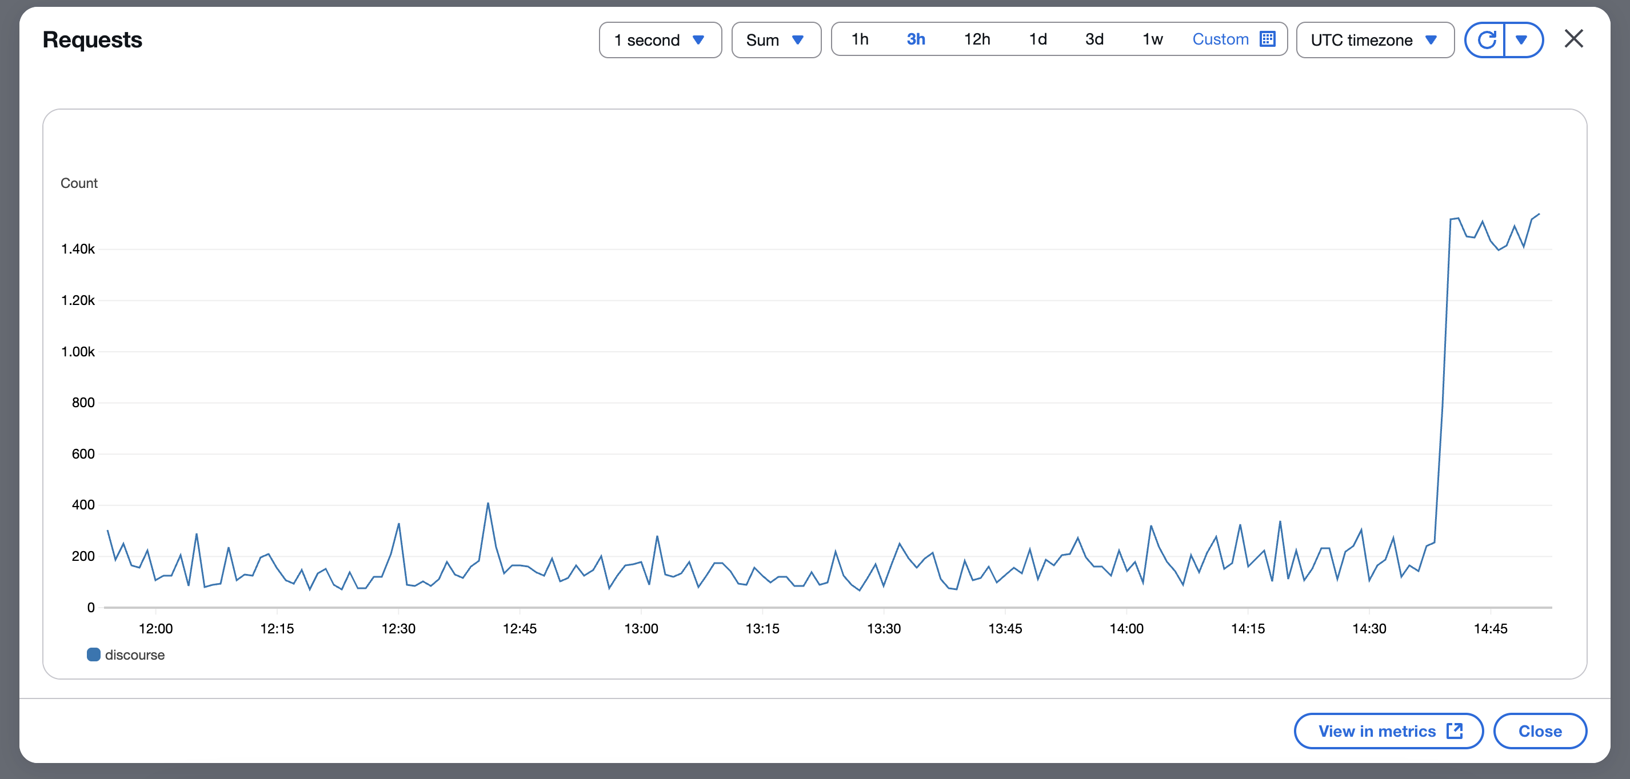
Task: Click the discourse legend label
Action: [x=135, y=654]
